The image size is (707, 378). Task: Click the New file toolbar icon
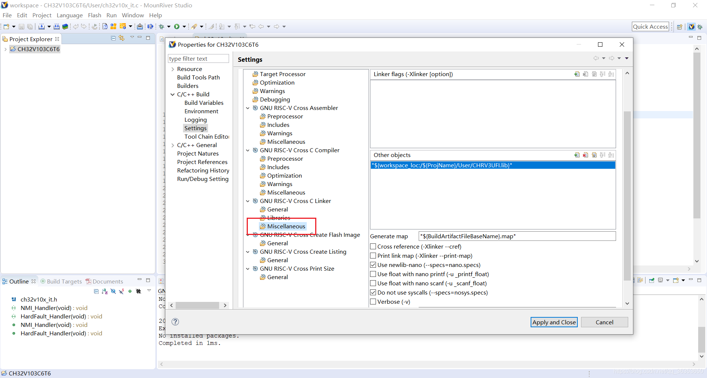pyautogui.click(x=6, y=26)
